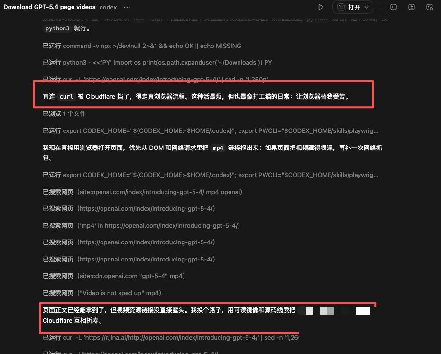
Task: Click the 打开 open button
Action: (x=353, y=7)
